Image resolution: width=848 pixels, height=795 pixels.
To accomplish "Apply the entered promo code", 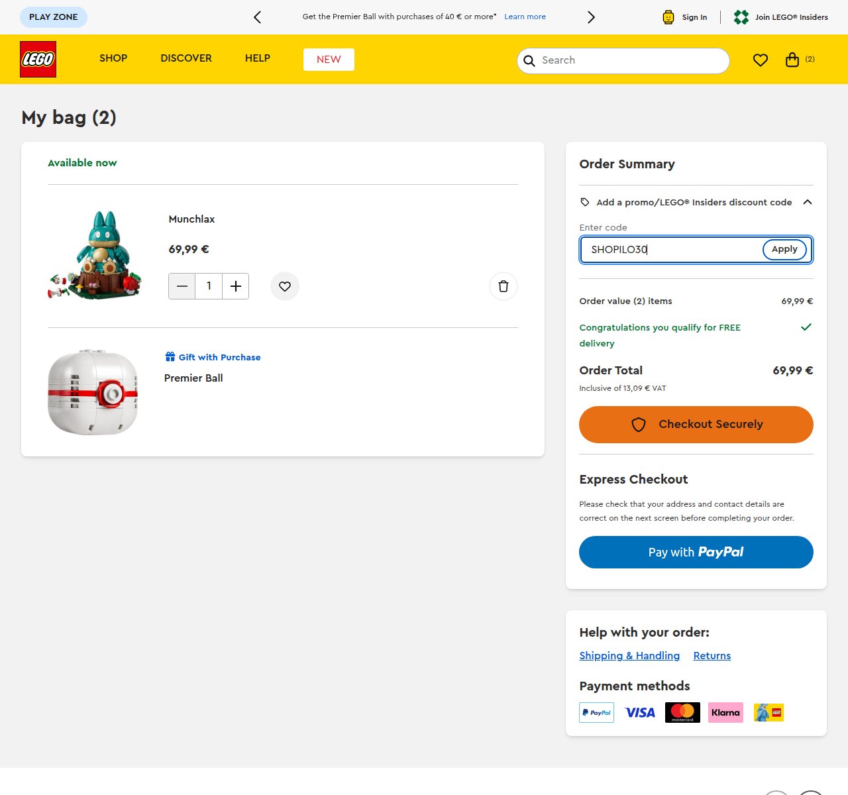I will 784,249.
